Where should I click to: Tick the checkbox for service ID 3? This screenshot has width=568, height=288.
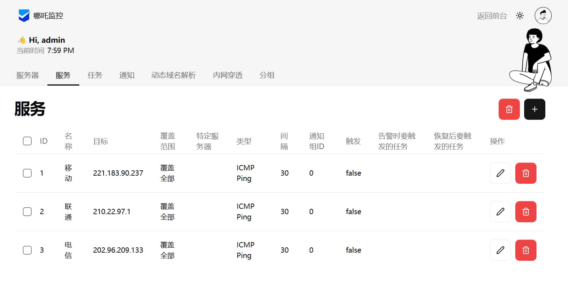click(27, 250)
